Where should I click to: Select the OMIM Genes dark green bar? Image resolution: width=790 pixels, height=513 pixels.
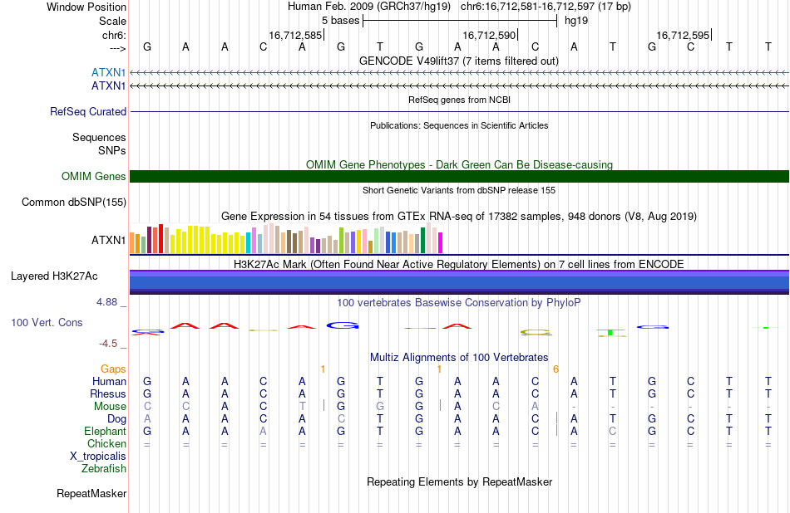point(459,177)
